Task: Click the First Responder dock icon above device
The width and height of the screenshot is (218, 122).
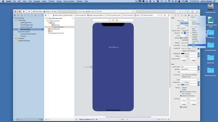Action: [113, 20]
